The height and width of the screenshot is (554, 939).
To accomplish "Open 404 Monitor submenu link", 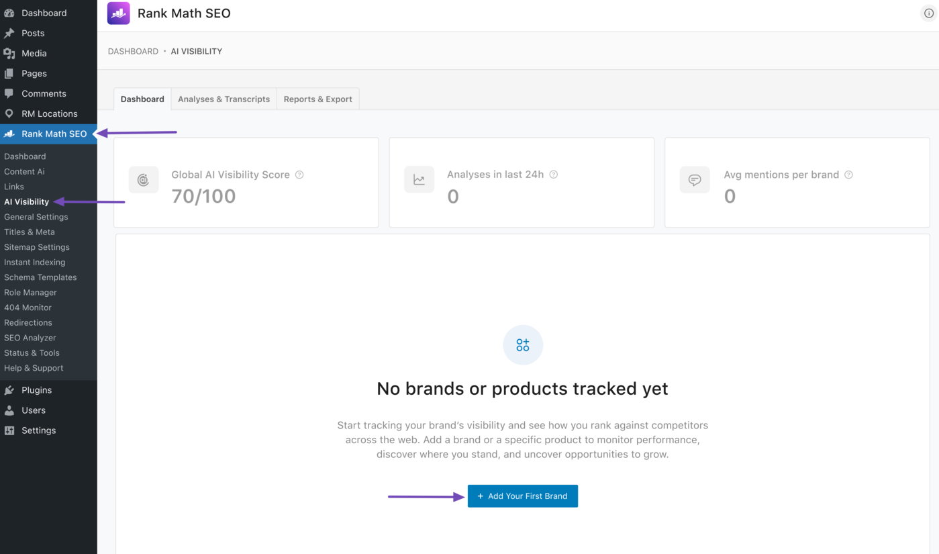I will [28, 308].
